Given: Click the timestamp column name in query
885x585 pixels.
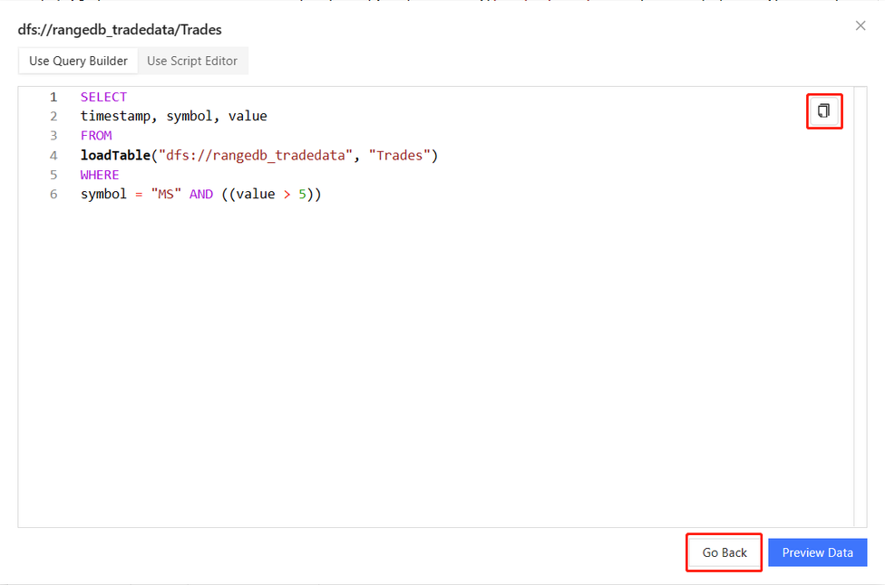Looking at the screenshot, I should coord(116,116).
